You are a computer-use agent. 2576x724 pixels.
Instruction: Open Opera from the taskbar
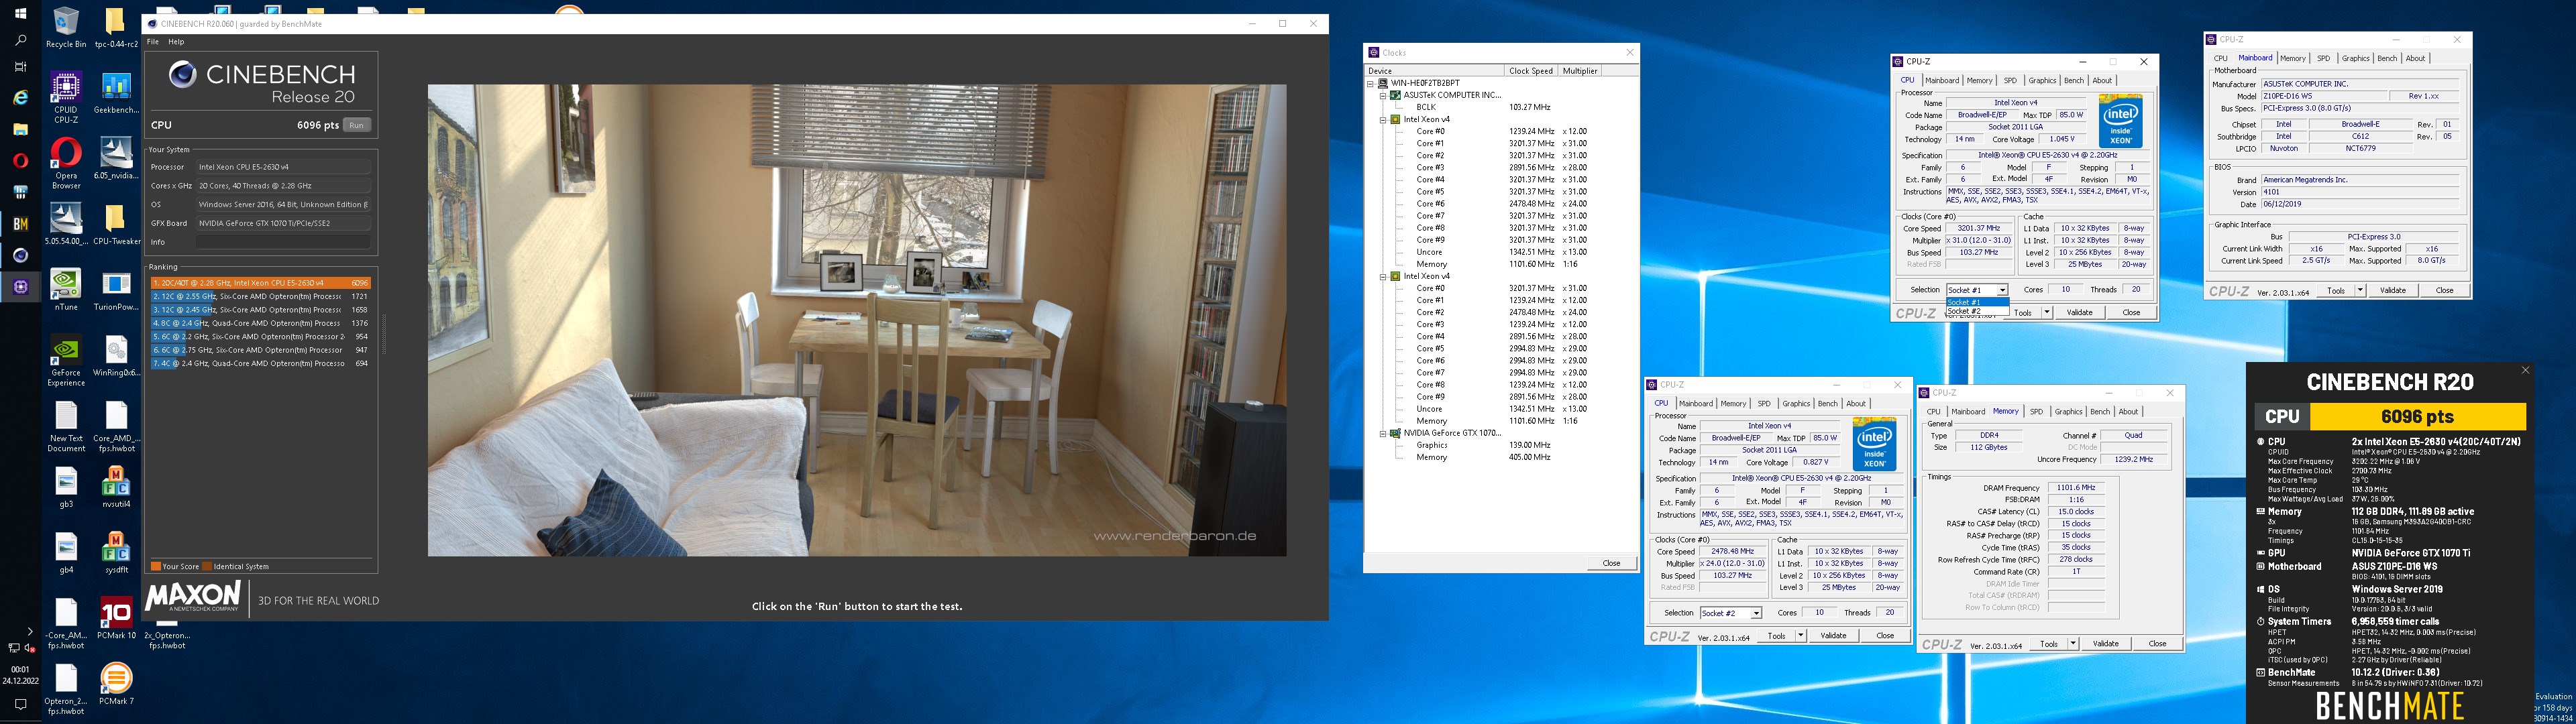(20, 160)
